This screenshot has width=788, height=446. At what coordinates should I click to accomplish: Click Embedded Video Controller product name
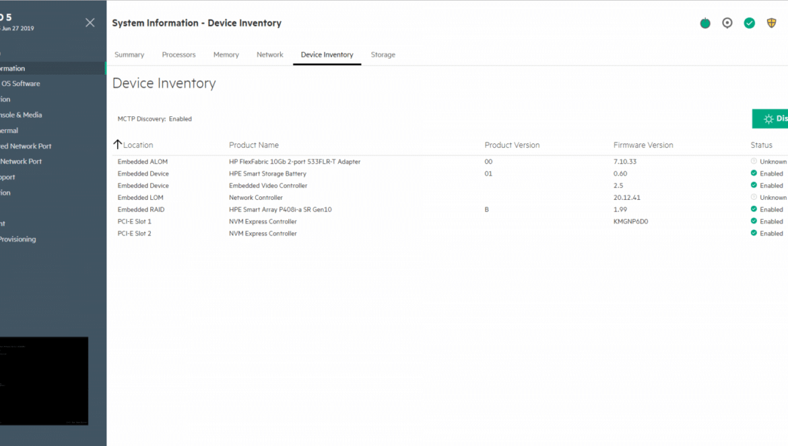point(268,186)
